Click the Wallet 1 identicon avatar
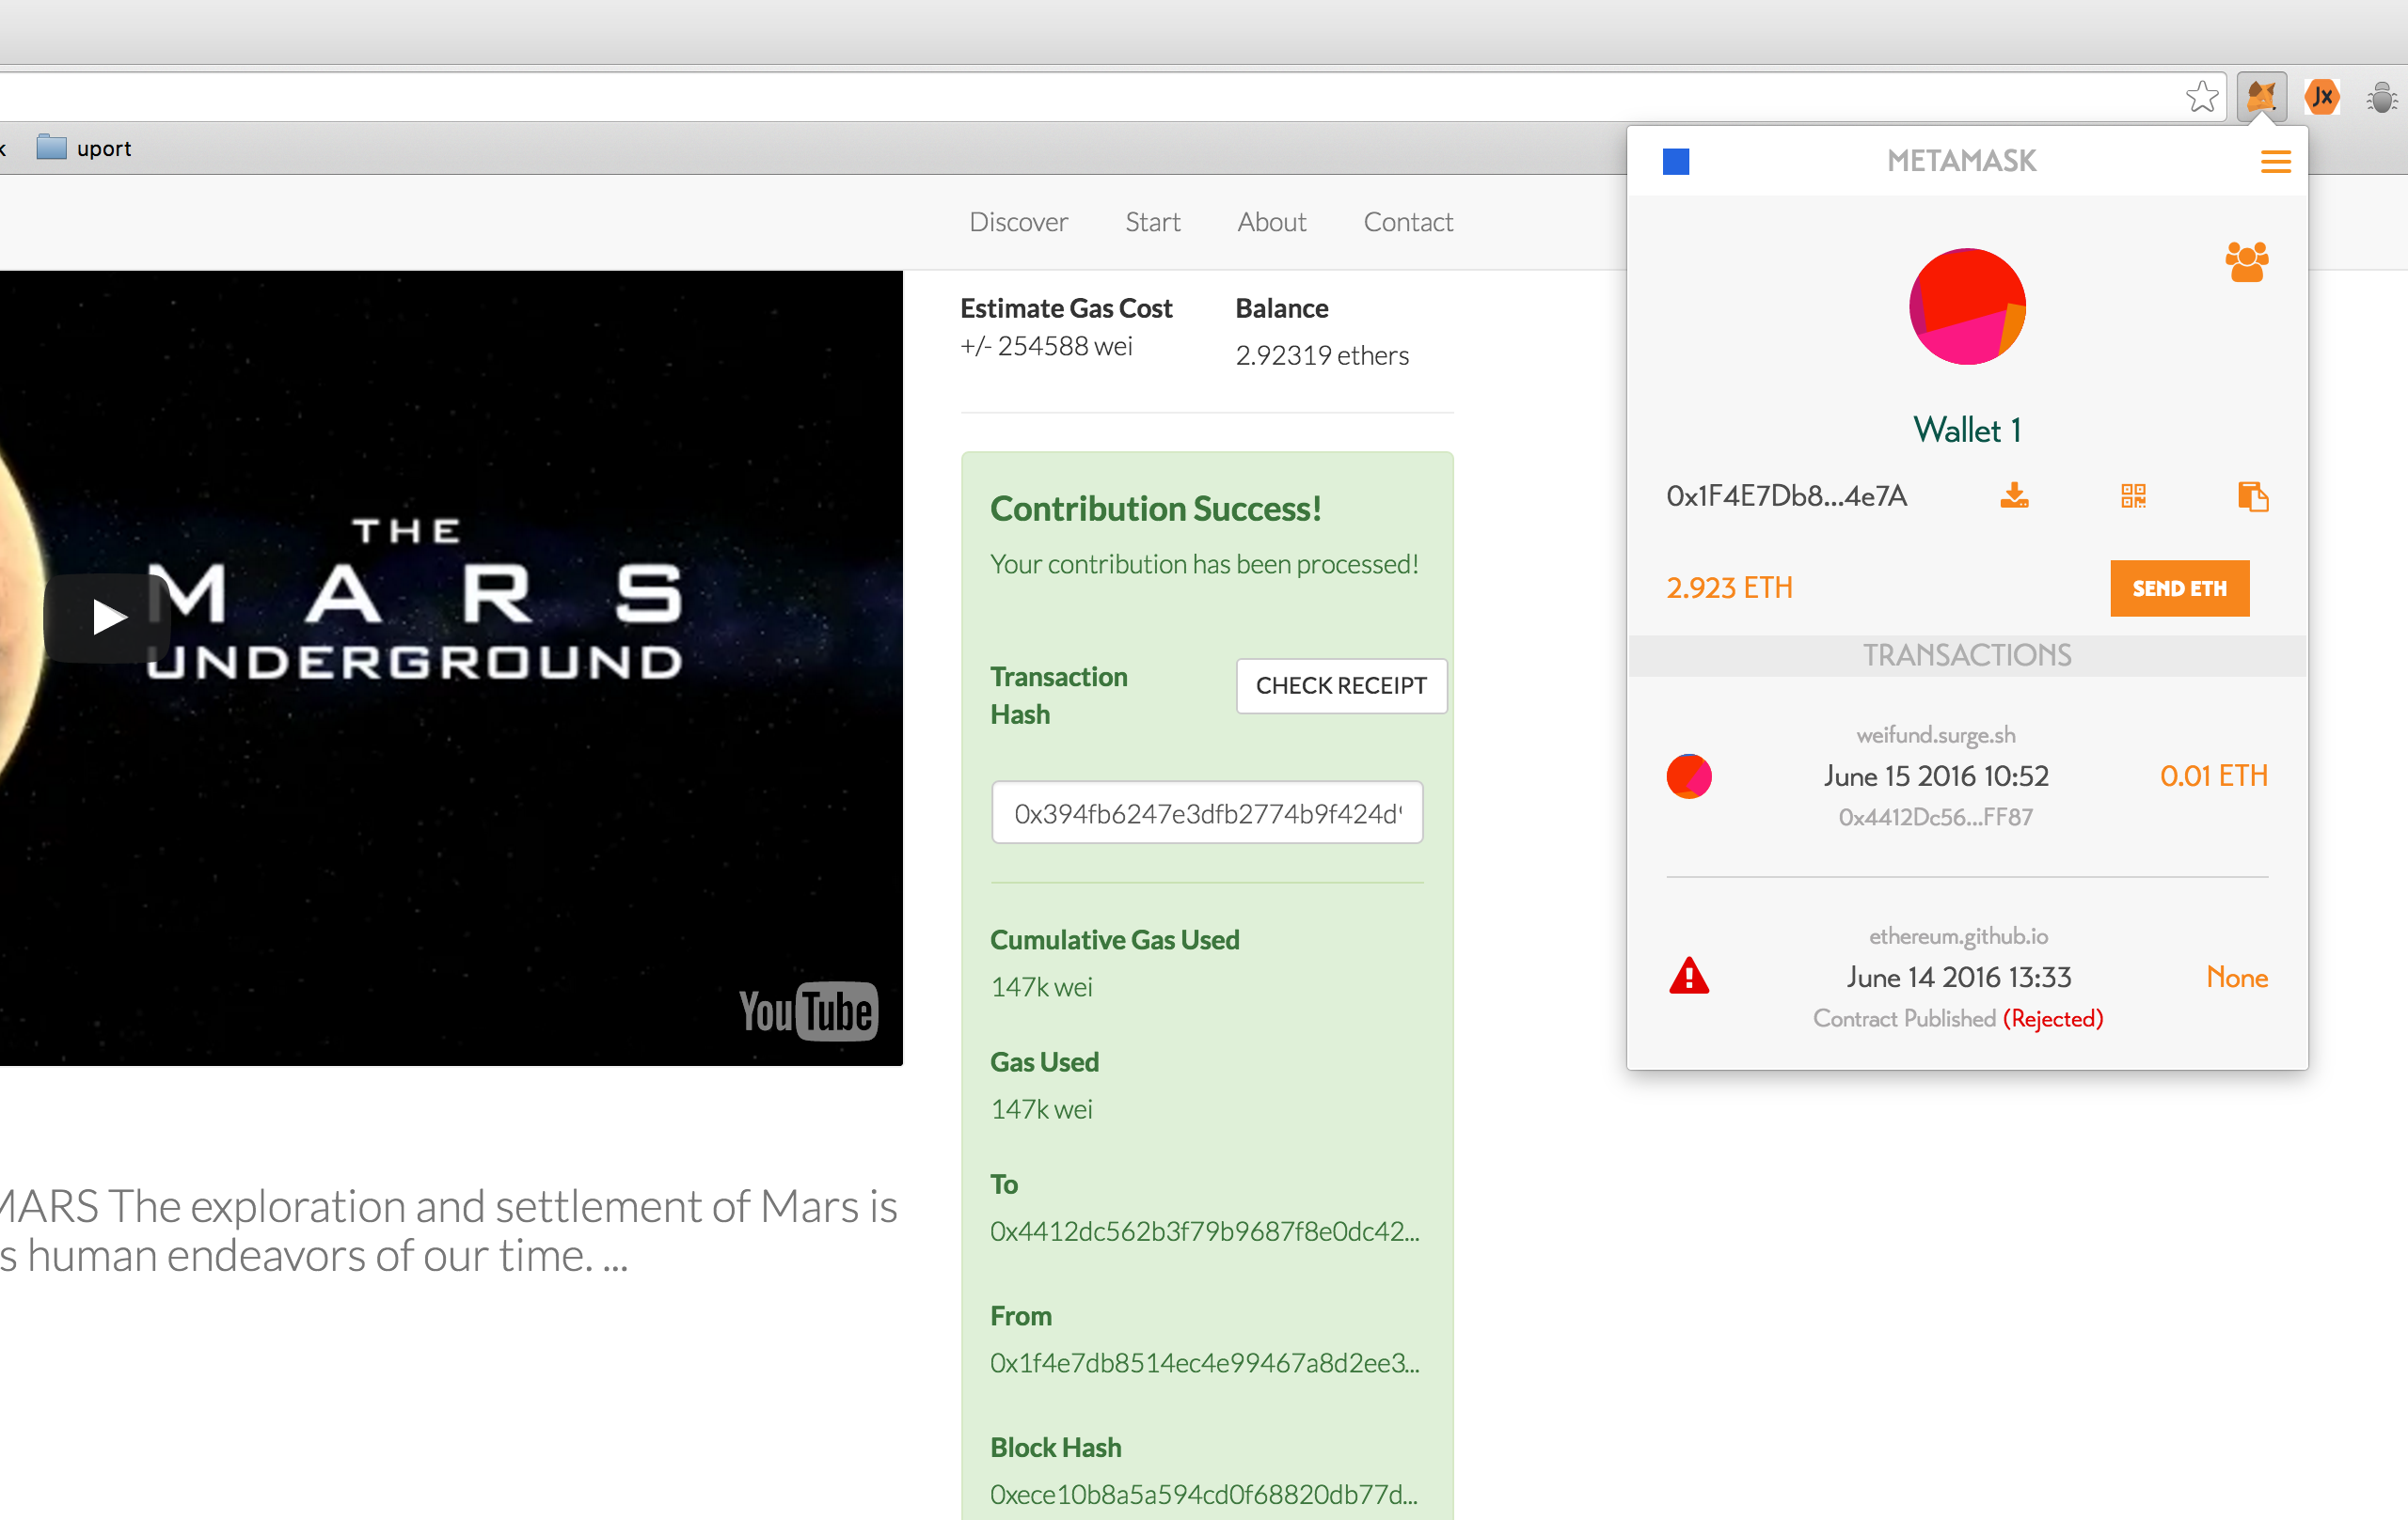 pos(1967,306)
